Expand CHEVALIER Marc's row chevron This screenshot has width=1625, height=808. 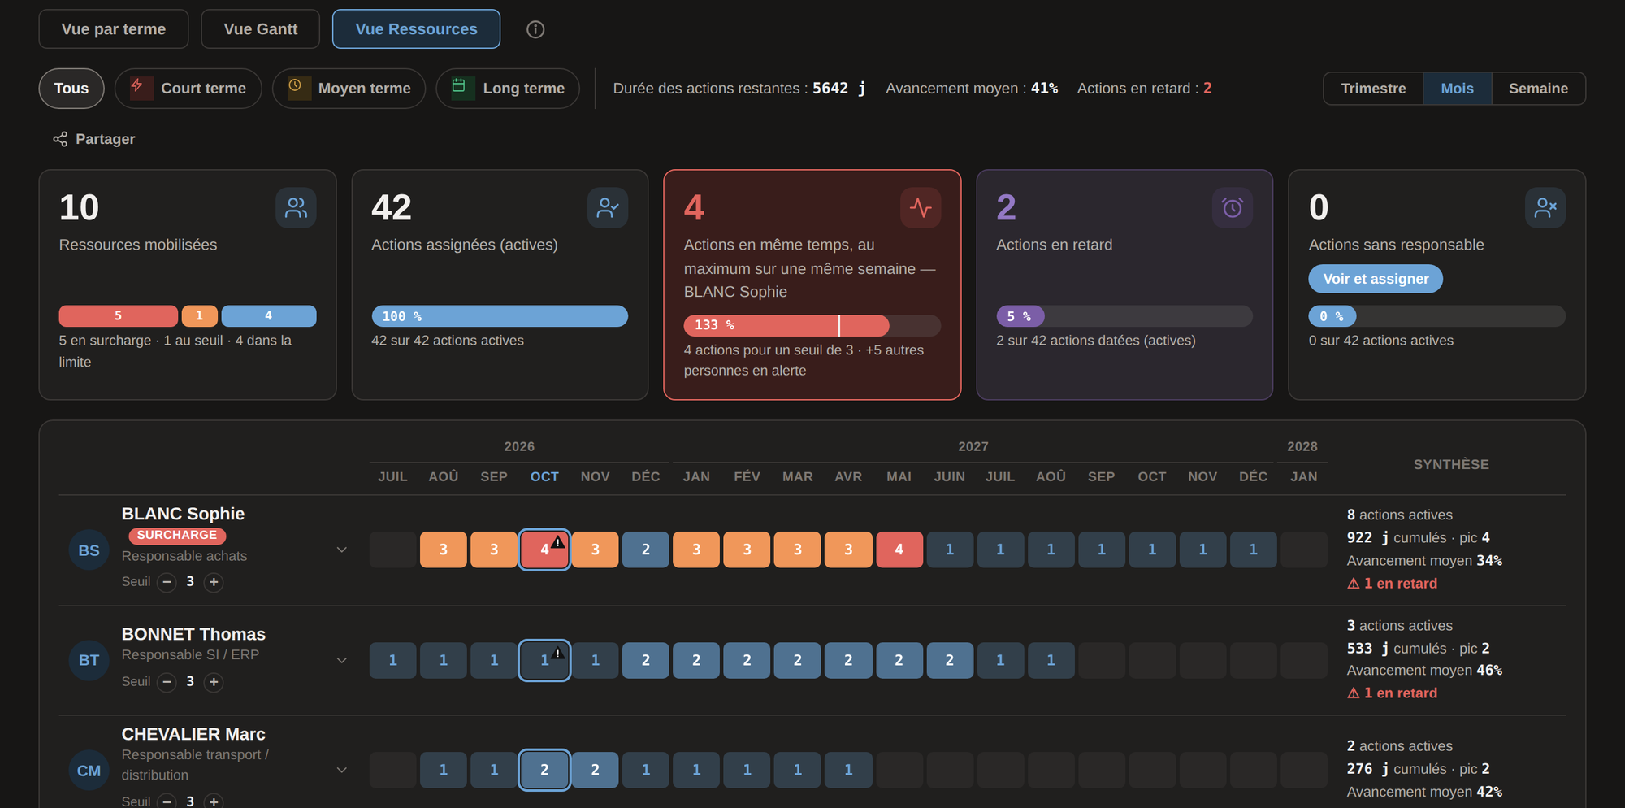342,771
